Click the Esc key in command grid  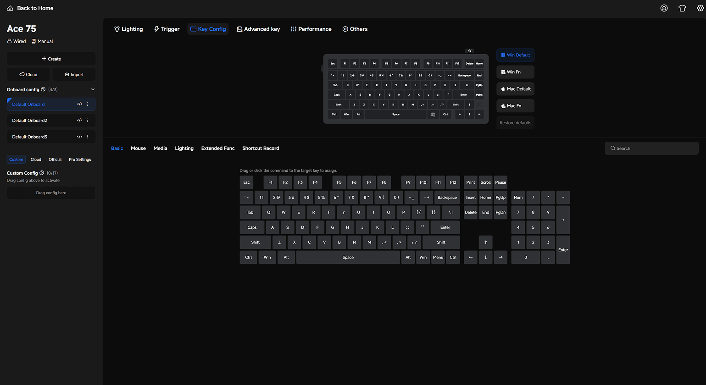coord(246,182)
